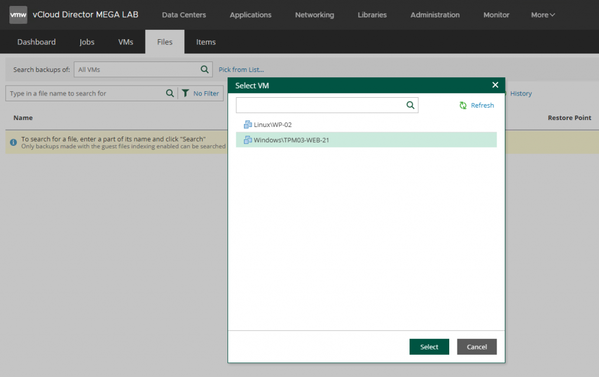Open Networking menu
Viewport: 599px width, 377px height.
314,15
